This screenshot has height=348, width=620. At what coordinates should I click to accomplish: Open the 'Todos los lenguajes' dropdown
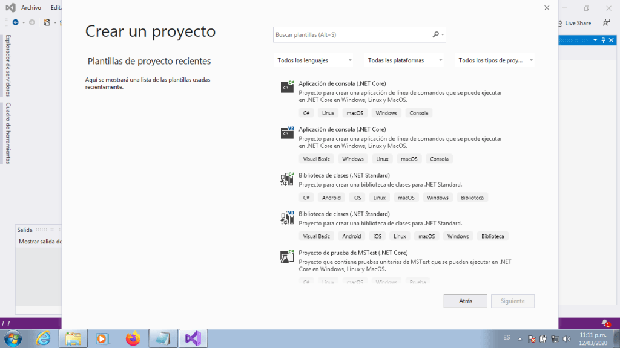314,60
